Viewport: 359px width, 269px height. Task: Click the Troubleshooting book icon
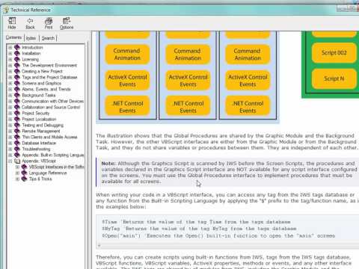(17, 149)
